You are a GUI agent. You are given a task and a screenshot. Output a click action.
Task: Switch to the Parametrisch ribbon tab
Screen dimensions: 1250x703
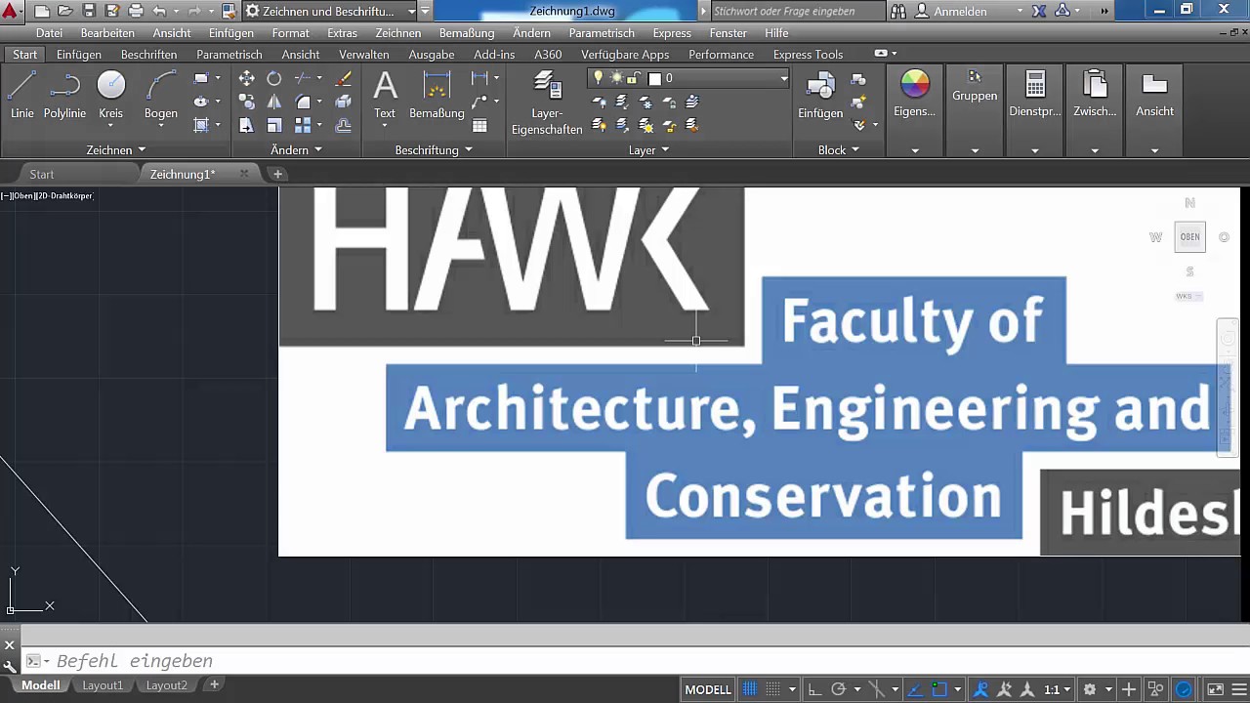(x=229, y=55)
